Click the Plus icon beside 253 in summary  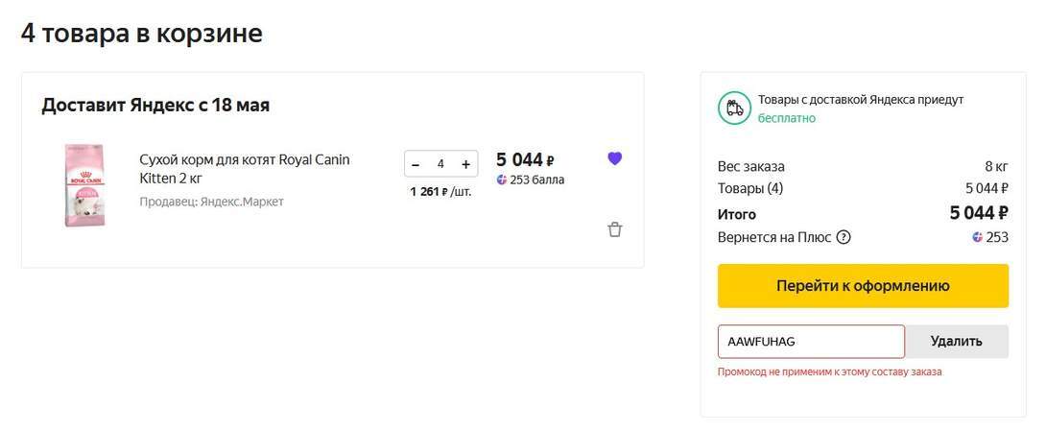coord(977,237)
